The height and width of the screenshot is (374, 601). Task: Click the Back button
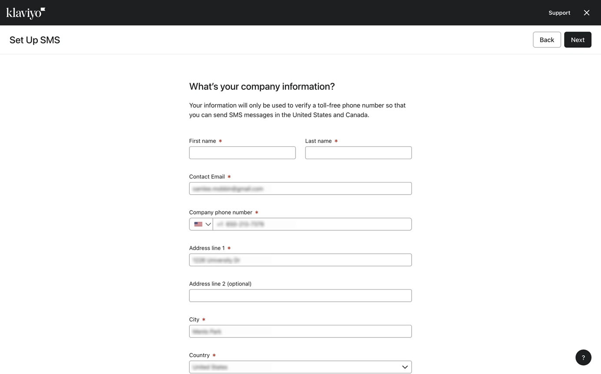pyautogui.click(x=546, y=39)
